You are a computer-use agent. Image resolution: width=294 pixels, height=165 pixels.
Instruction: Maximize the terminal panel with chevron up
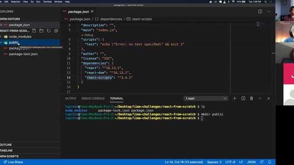pos(260,99)
